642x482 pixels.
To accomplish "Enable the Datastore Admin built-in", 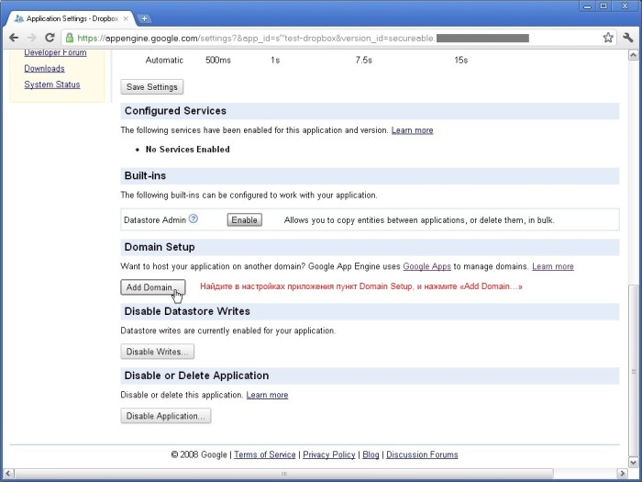I will (x=245, y=220).
